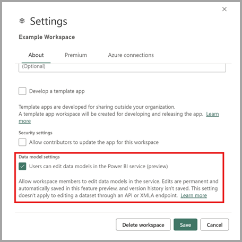Cancel the settings changes

[214, 224]
